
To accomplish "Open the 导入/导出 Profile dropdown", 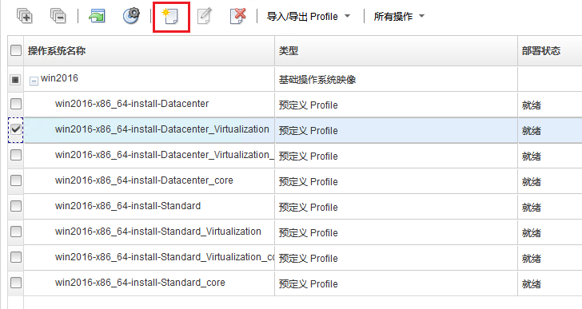I will (x=309, y=16).
